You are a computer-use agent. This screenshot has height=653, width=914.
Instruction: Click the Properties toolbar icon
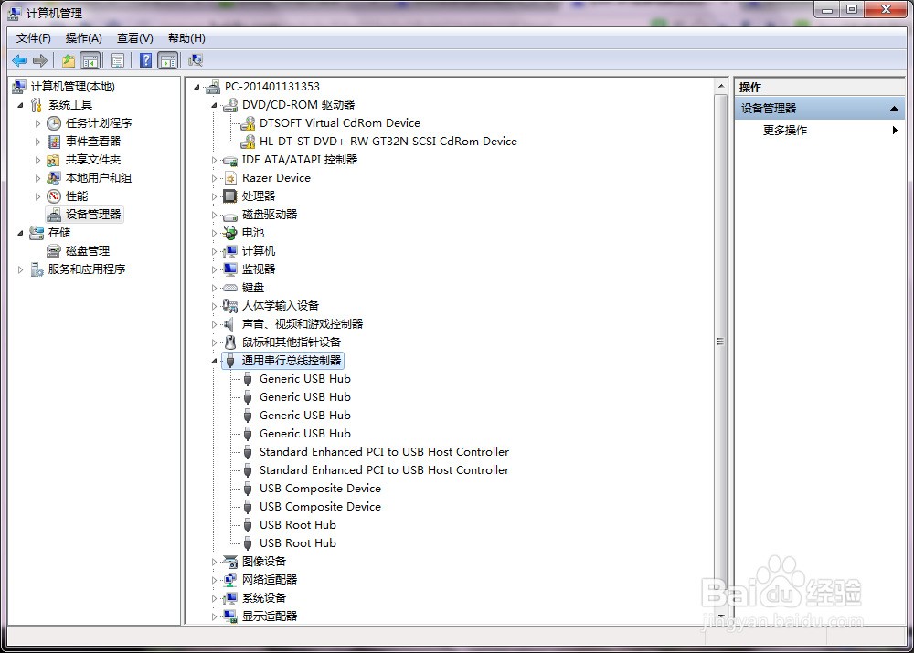[x=118, y=61]
